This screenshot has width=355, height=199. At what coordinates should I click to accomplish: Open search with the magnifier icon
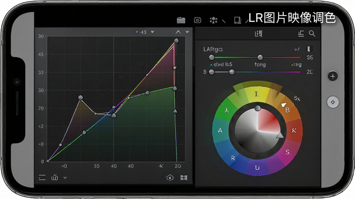point(312,34)
